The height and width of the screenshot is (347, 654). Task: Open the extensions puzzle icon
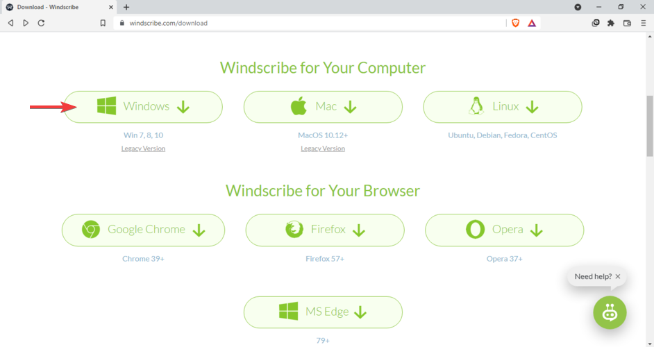pos(611,23)
